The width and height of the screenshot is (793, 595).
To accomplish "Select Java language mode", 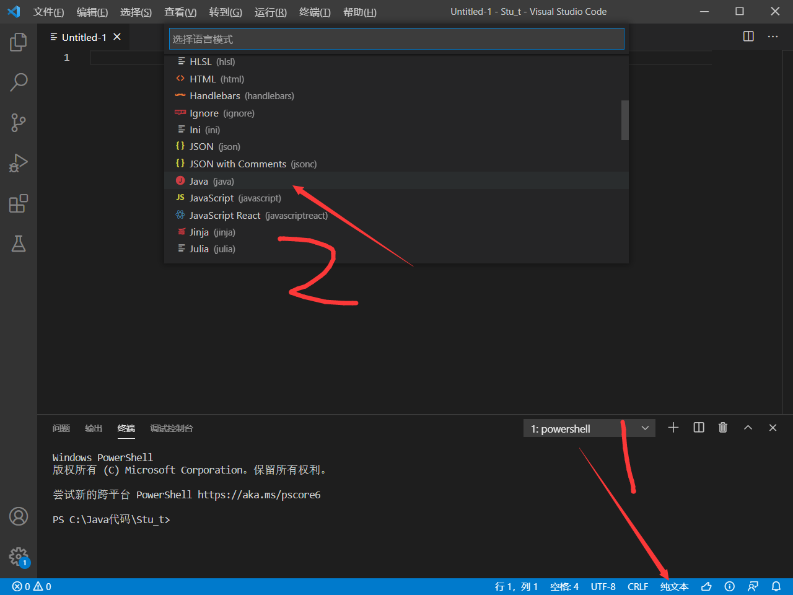I will coord(396,180).
